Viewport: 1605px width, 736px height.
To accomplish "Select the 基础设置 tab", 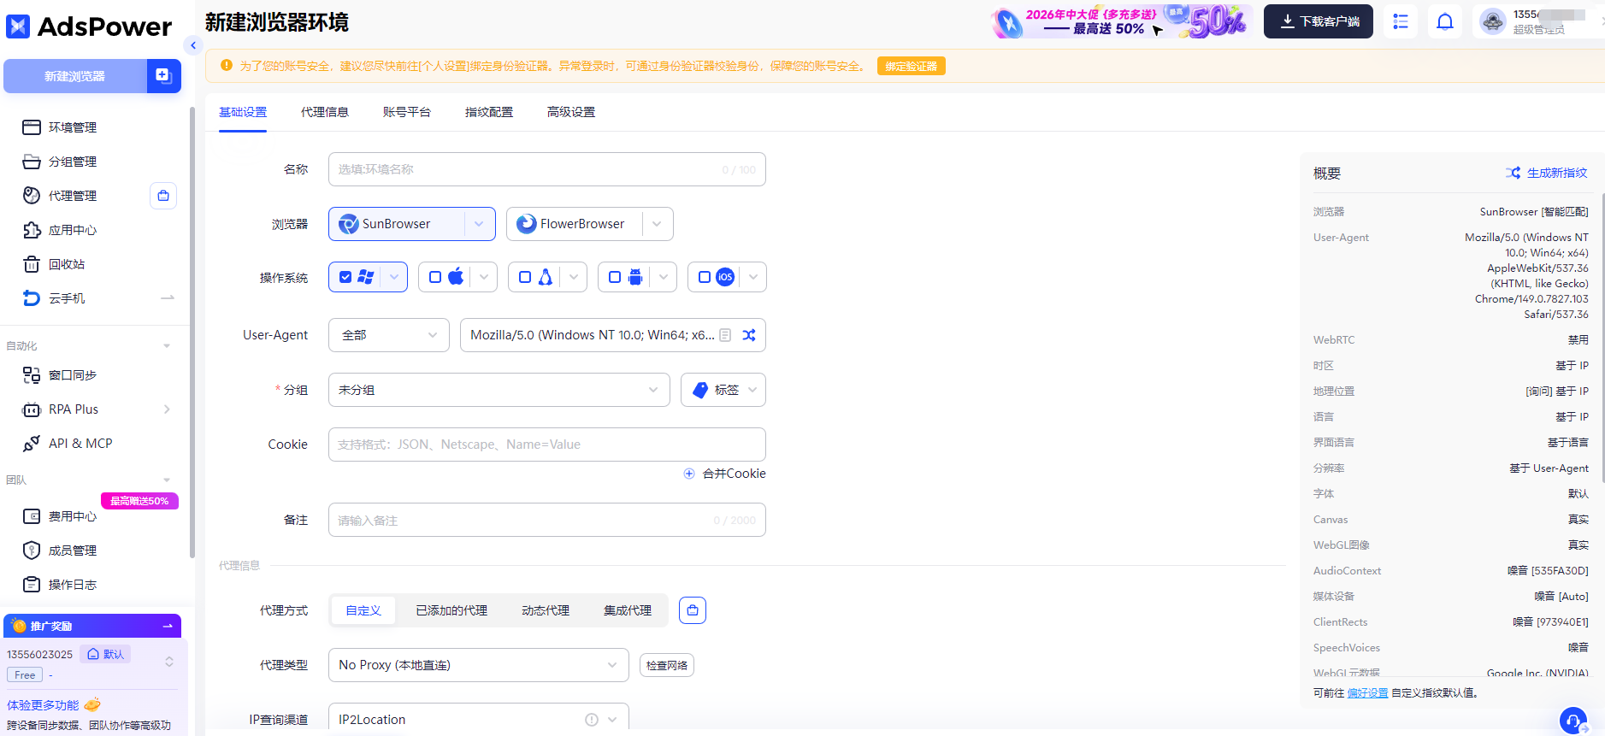I will (x=243, y=112).
